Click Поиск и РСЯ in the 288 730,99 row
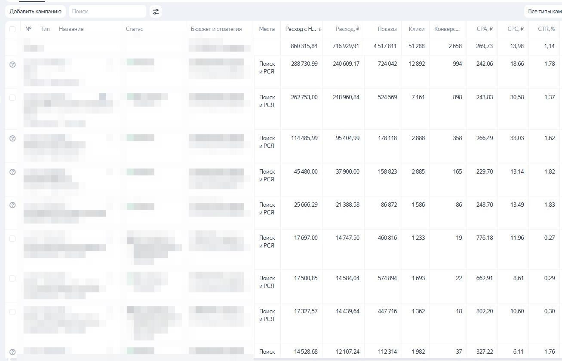 point(267,67)
